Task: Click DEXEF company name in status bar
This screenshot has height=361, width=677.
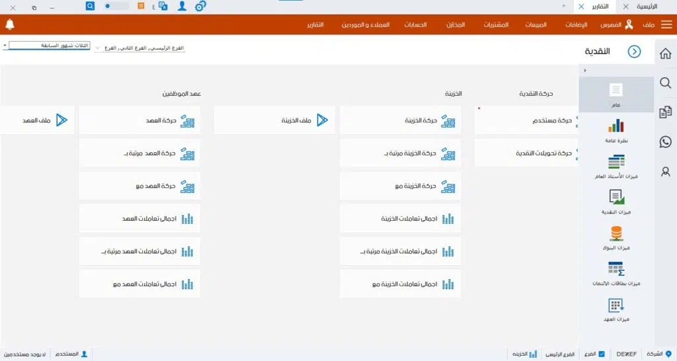Action: point(627,354)
